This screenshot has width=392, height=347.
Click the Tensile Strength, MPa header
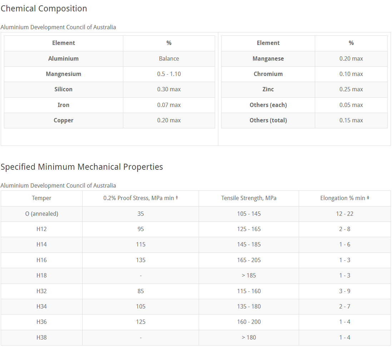click(249, 198)
